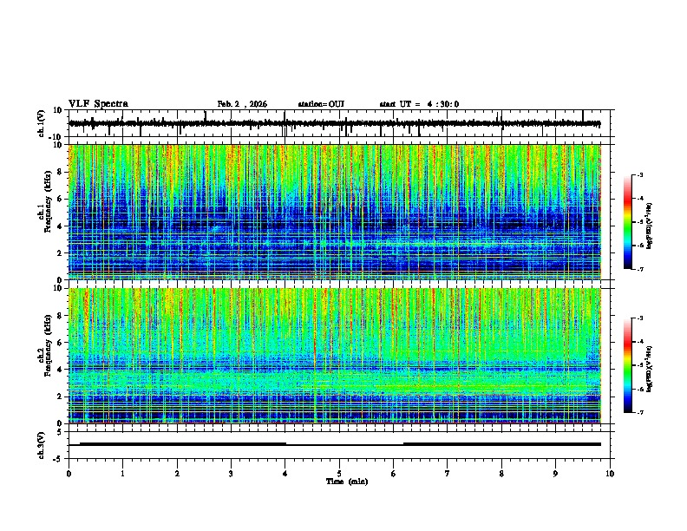Click the "VLF Spectra" title text
This screenshot has width=687, height=531.
click(x=98, y=104)
